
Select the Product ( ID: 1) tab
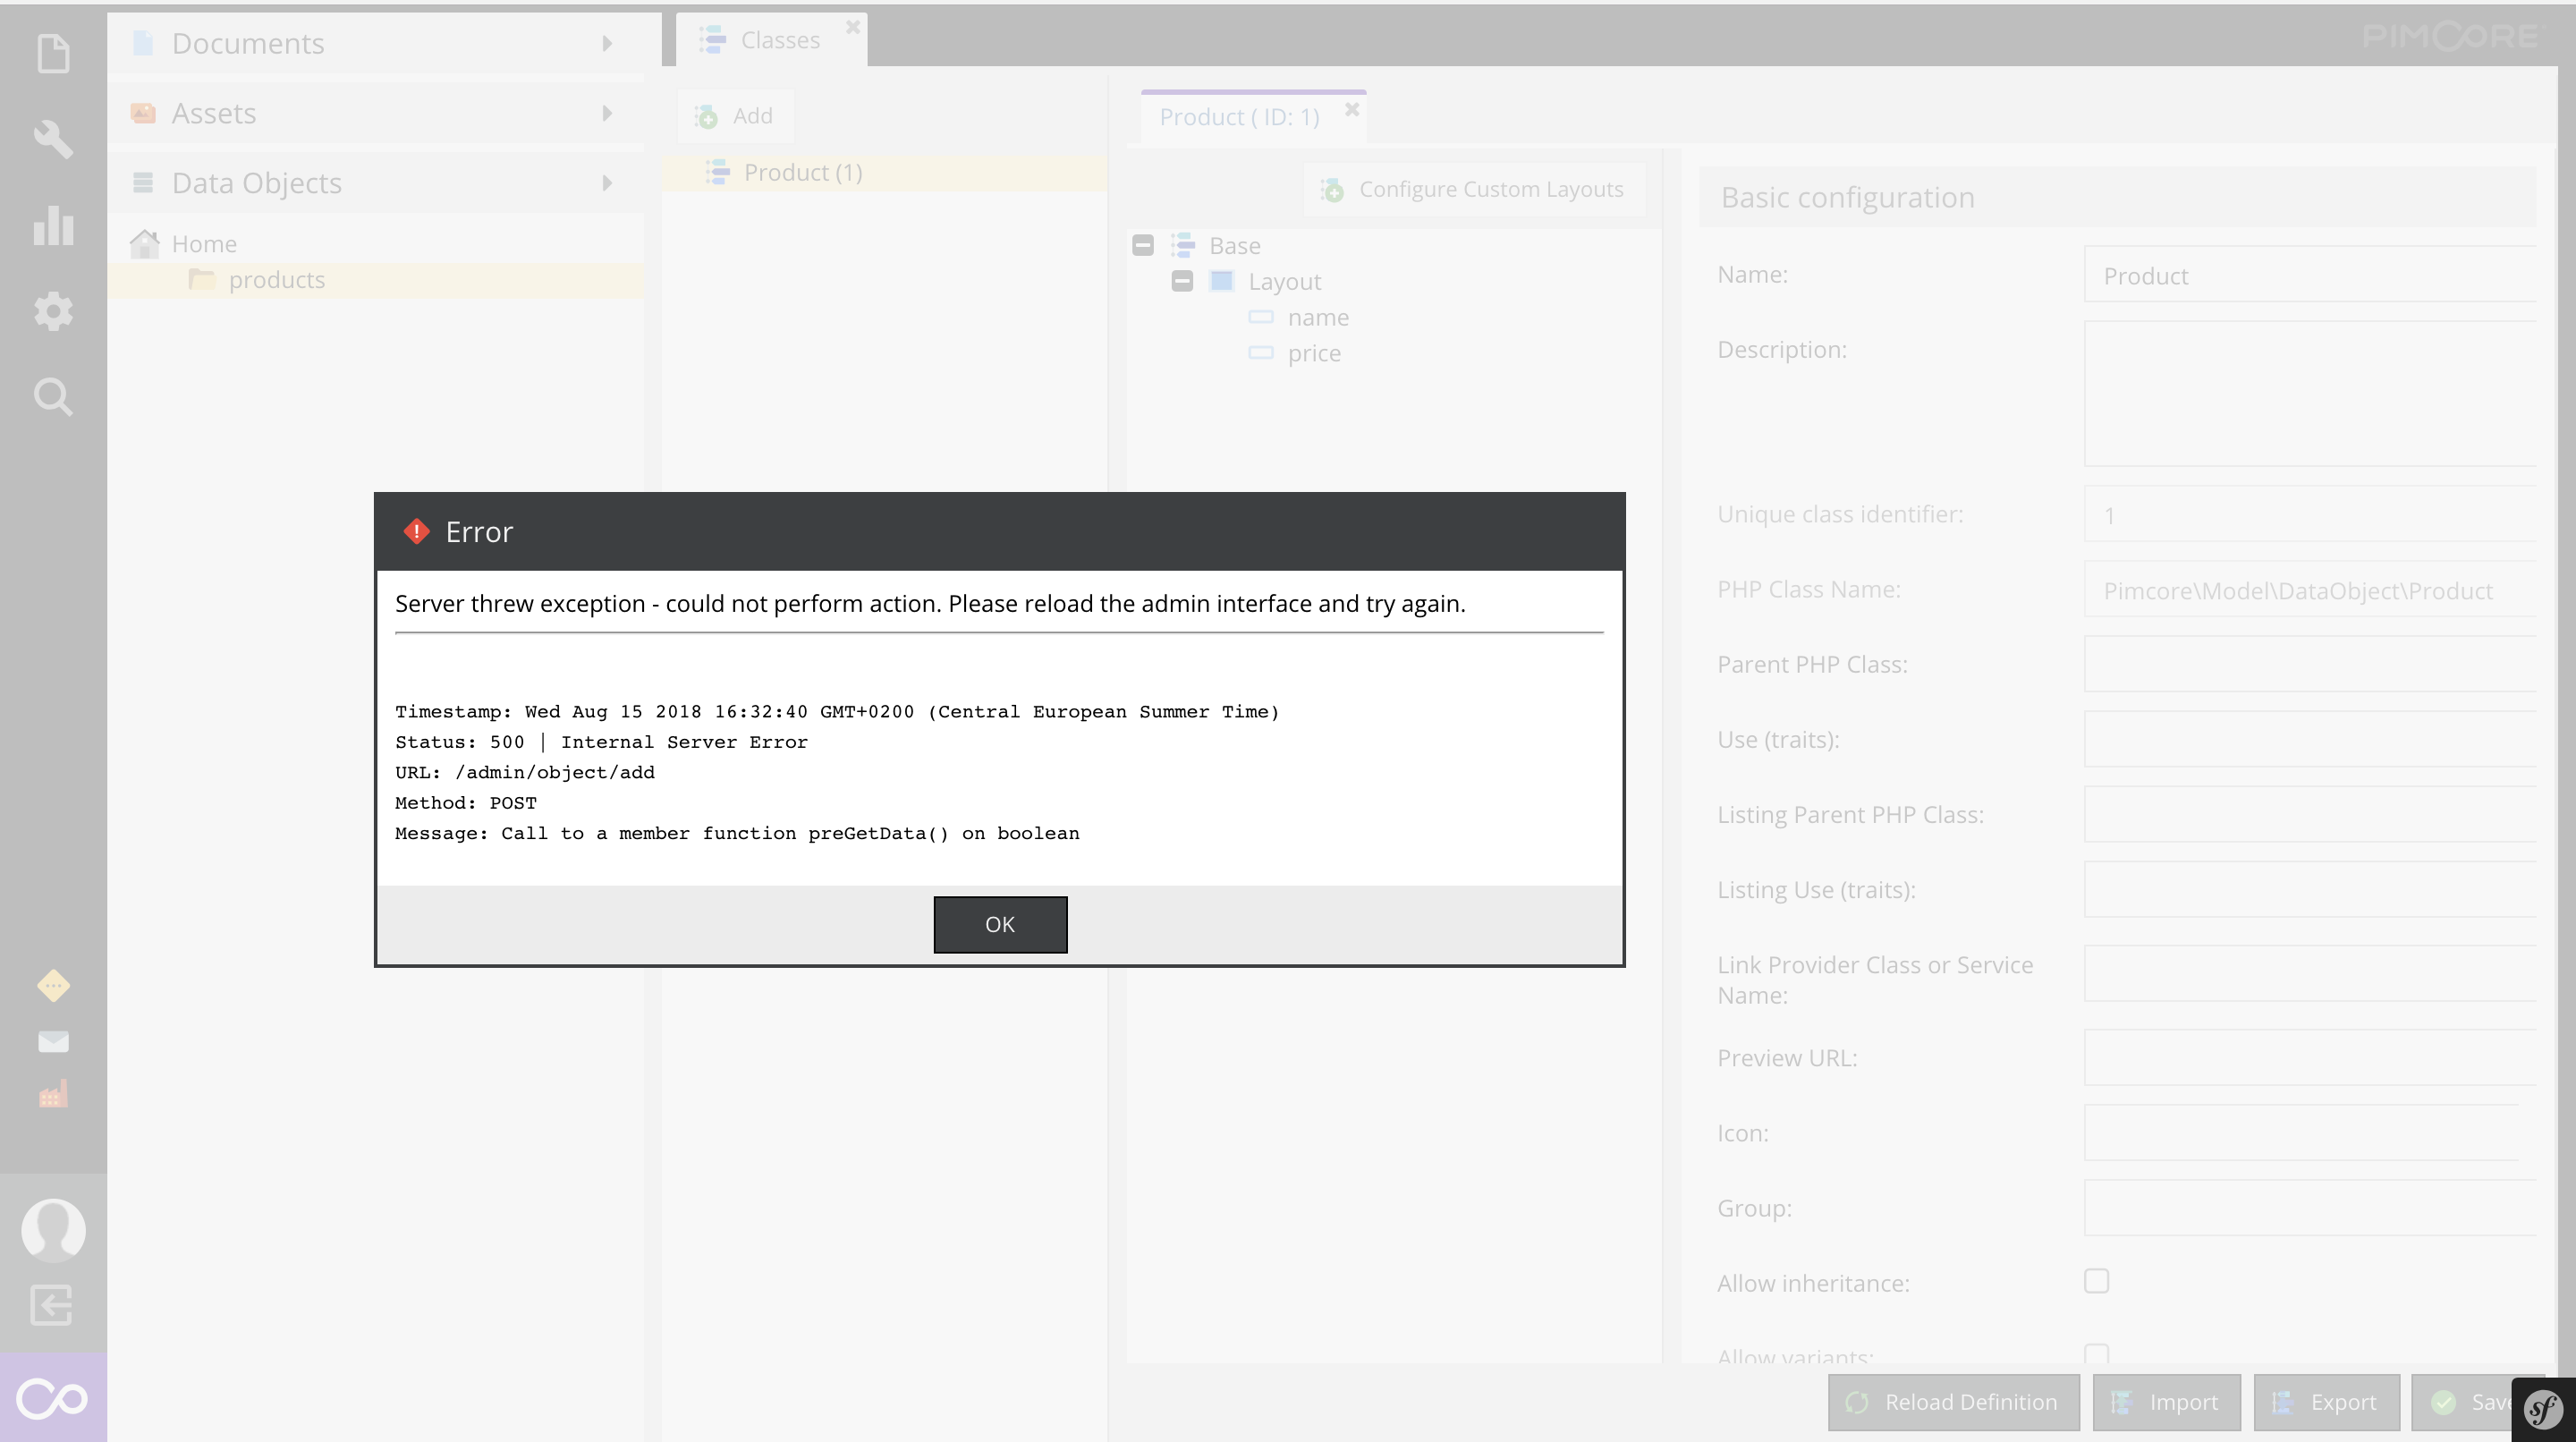pos(1239,116)
